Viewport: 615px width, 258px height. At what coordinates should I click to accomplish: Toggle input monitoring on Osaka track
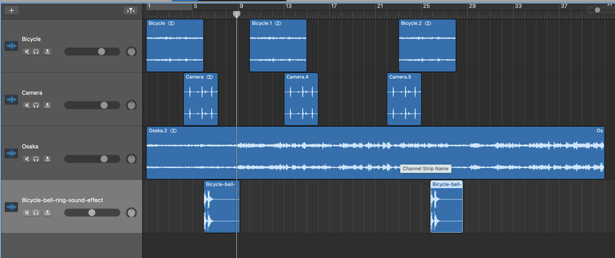pos(47,158)
